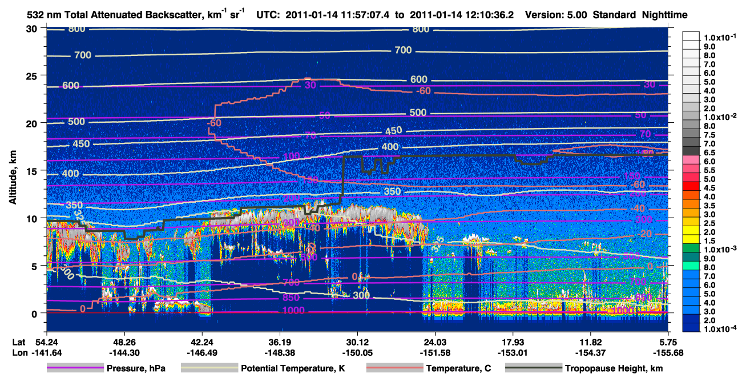Image resolution: width=742 pixels, height=381 pixels.
Task: Select the start time '2011-01-14 11:57:07.4'
Action: tap(338, 15)
